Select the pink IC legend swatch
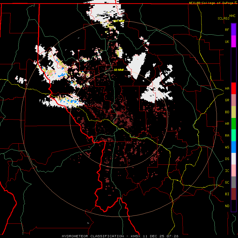The height and width of the screenshot is (238, 238). click(234, 171)
